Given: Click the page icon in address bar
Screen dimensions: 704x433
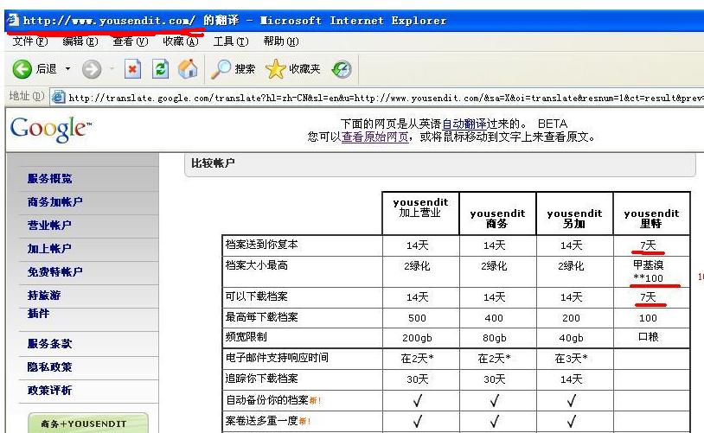Looking at the screenshot, I should 58,97.
